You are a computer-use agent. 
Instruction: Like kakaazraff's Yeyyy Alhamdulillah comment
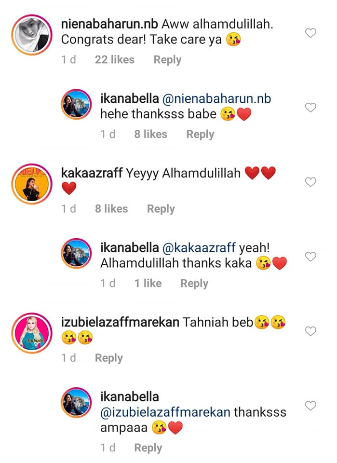[310, 182]
